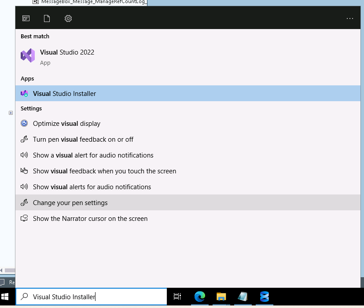Click touch hand icon beside visual feedback

point(24,171)
